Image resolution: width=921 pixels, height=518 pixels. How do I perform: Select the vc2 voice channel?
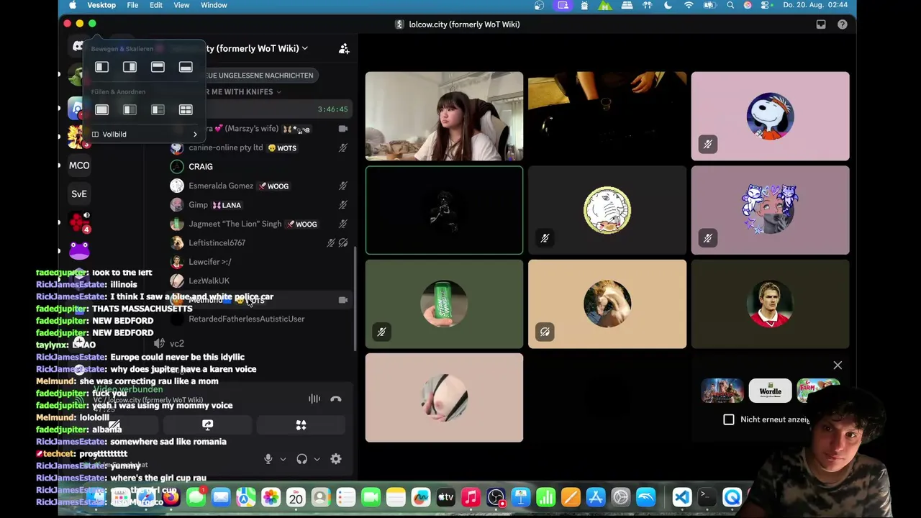click(x=177, y=344)
